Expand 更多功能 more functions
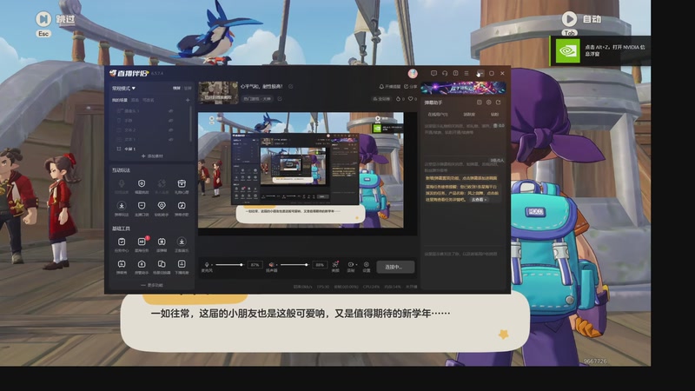 [152, 285]
